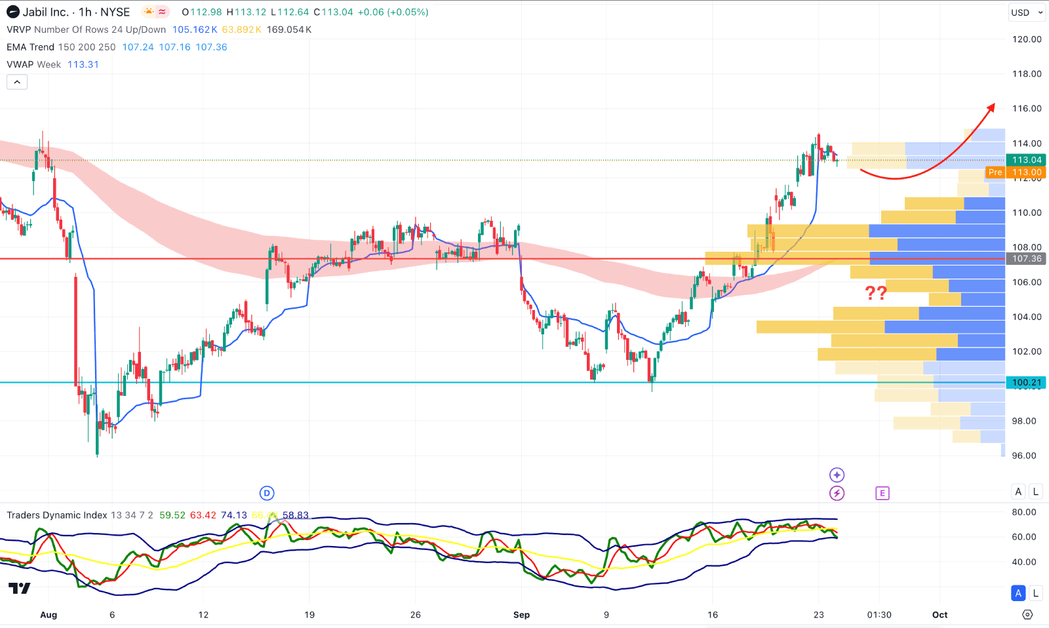Click the 1h interval label
The width and height of the screenshot is (1049, 628).
(x=85, y=12)
